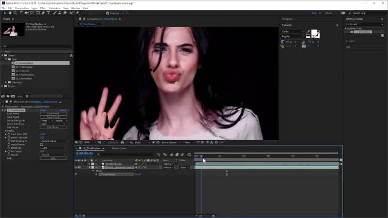Viewport: 388px width, 218px height.
Task: Click the current time indicator in timeline
Action: click(201, 156)
